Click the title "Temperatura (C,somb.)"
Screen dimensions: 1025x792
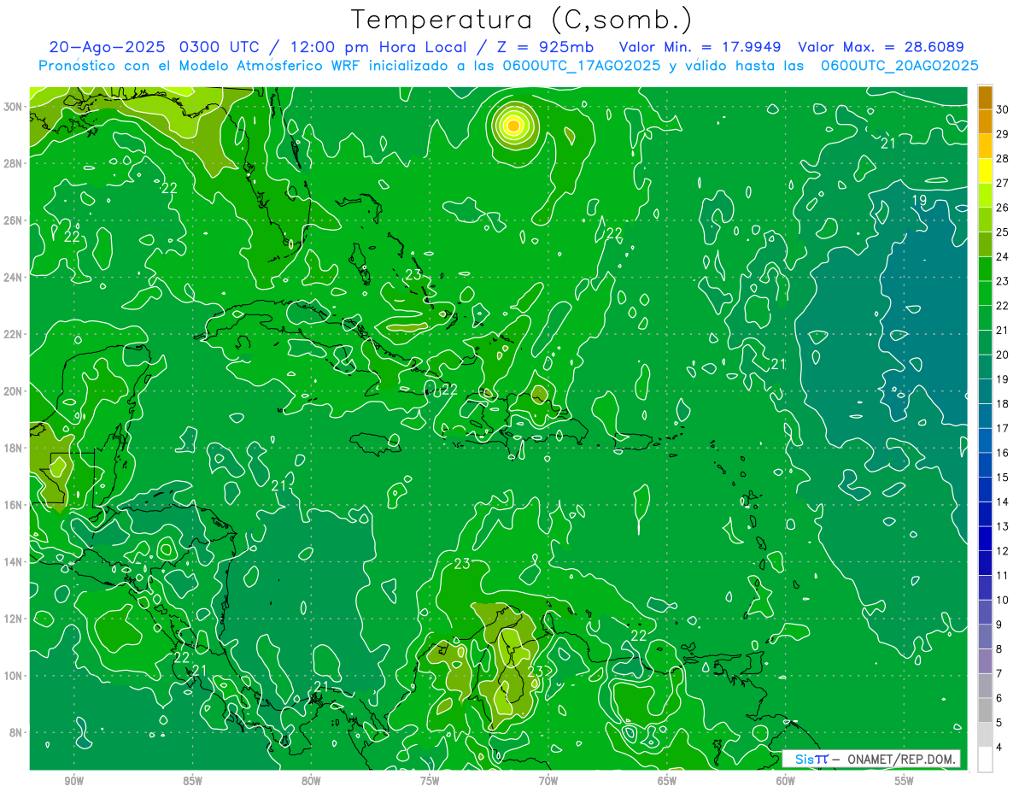(x=522, y=21)
